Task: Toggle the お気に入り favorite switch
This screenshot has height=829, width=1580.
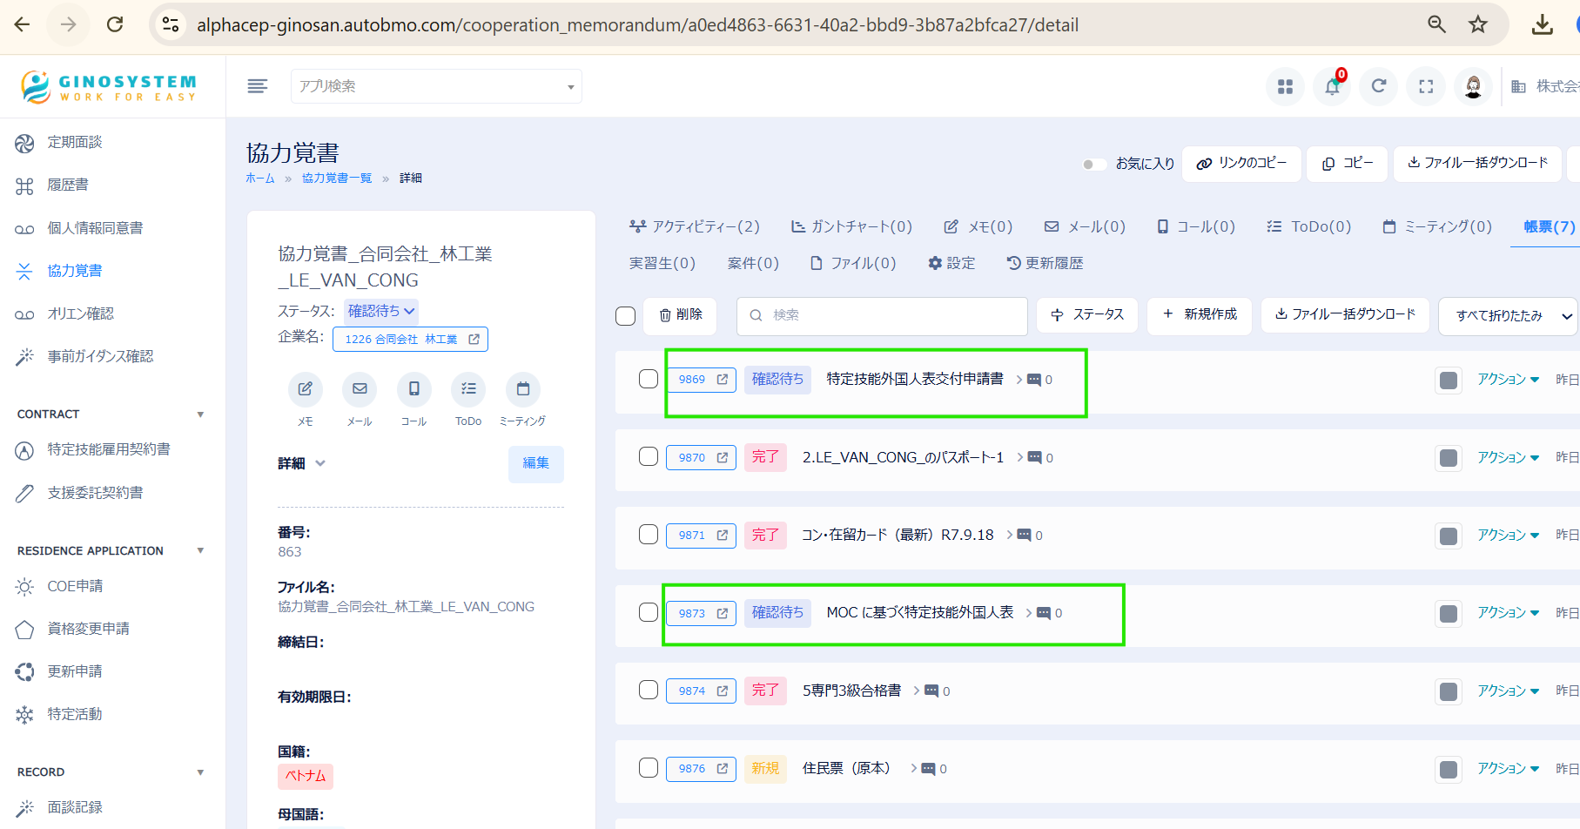Action: (x=1093, y=164)
